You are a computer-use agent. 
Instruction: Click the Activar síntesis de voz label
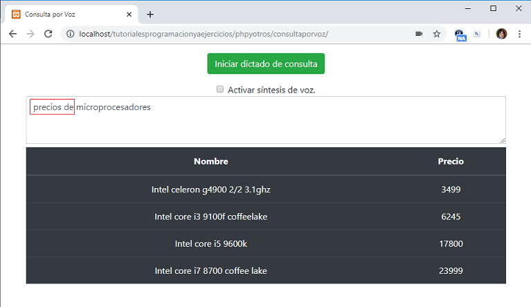[x=271, y=90]
